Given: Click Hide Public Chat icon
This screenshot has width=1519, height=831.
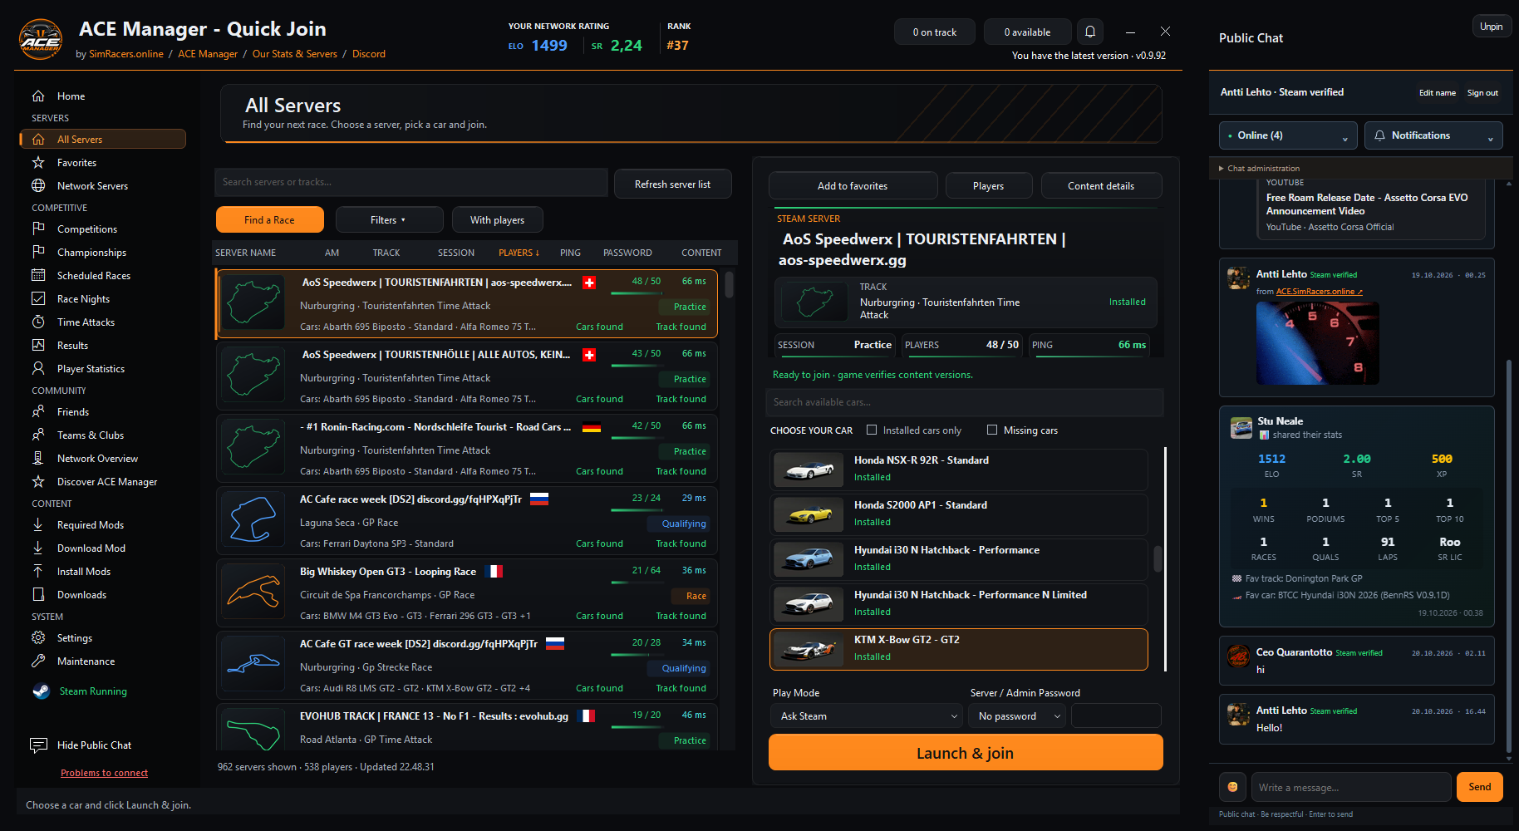Looking at the screenshot, I should click(38, 745).
